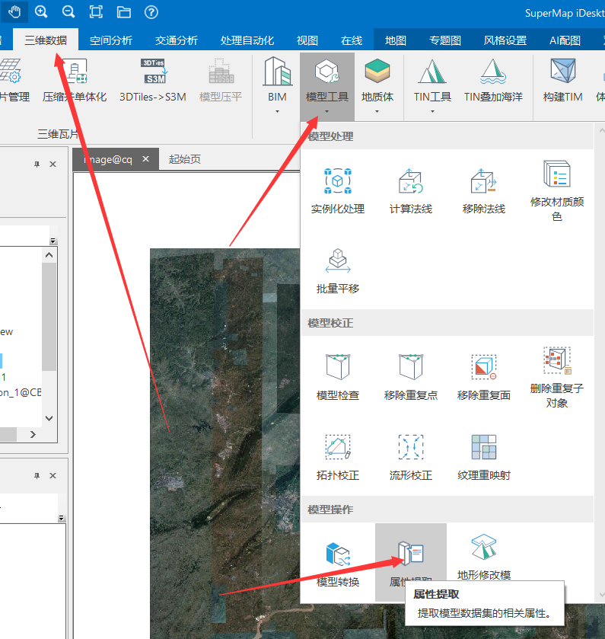Choose the 计算法线 tool
Viewport: 605px width, 639px height.
click(411, 190)
